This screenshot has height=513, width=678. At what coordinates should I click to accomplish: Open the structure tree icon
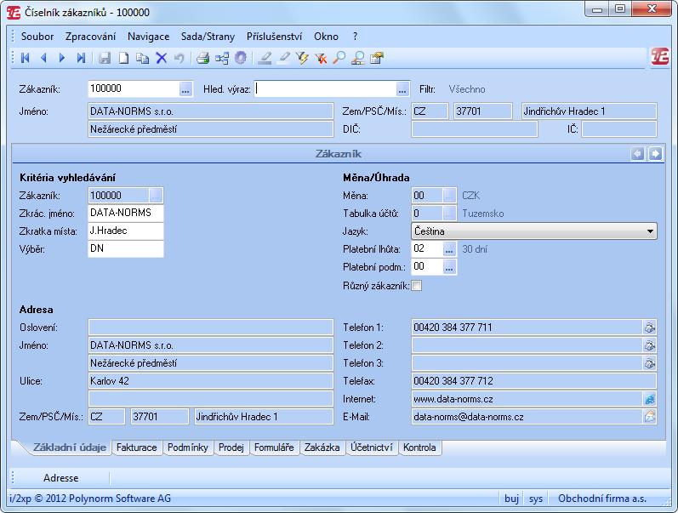pyautogui.click(x=222, y=58)
